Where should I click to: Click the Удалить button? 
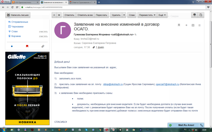click(116, 15)
